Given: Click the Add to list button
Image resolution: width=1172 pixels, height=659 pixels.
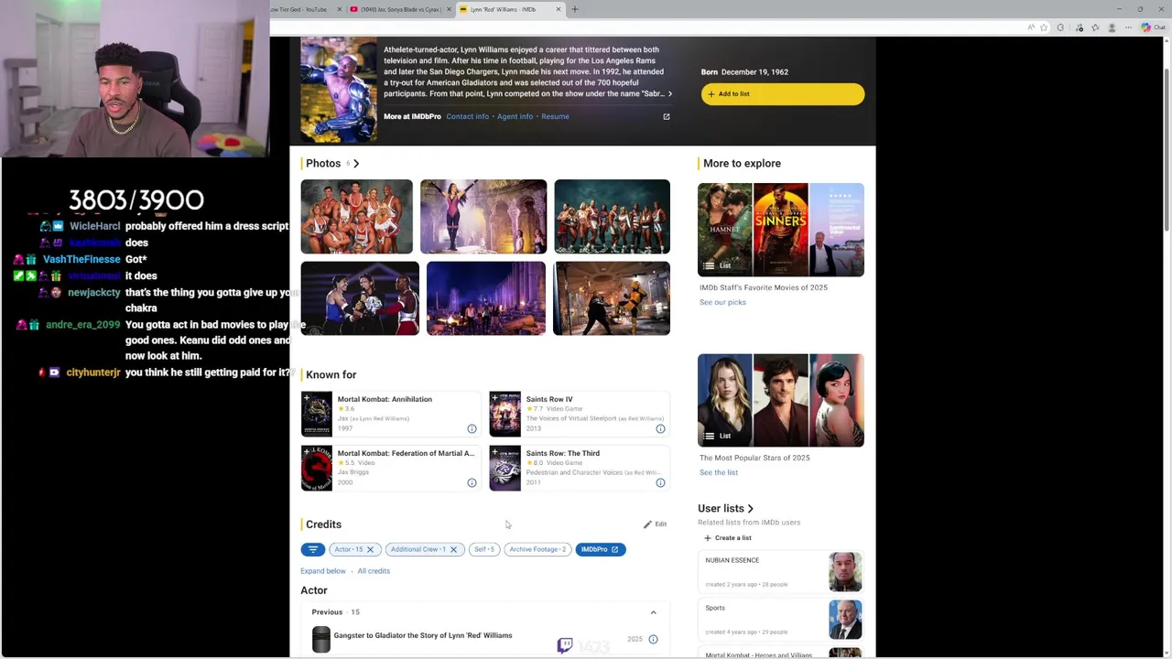Looking at the screenshot, I should coord(783,94).
